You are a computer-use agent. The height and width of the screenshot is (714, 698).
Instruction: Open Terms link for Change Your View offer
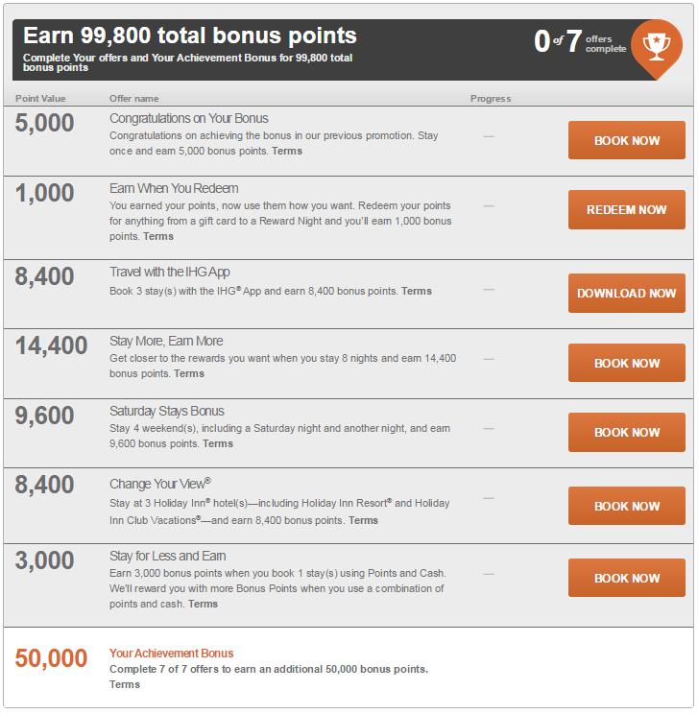pyautogui.click(x=363, y=520)
